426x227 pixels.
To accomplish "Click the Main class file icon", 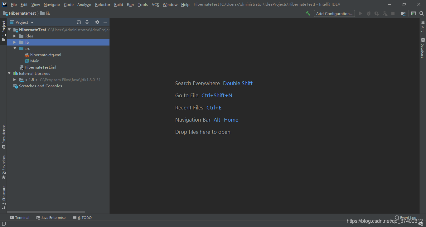I will coord(27,61).
